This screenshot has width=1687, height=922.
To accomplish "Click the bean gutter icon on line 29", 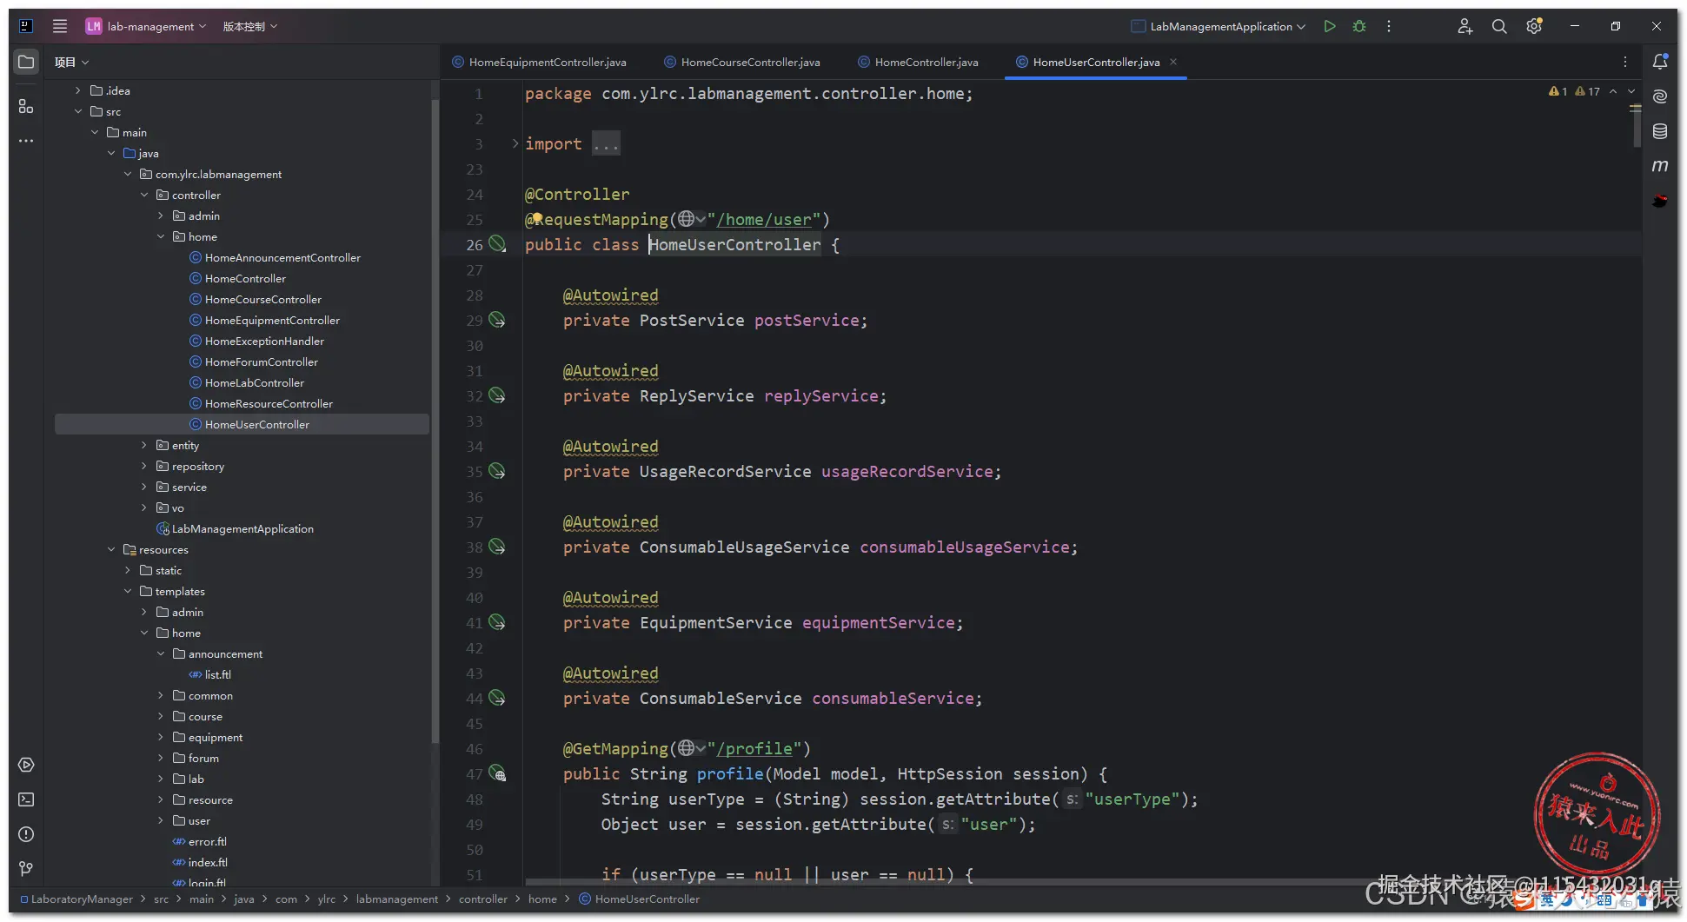I will [x=497, y=320].
